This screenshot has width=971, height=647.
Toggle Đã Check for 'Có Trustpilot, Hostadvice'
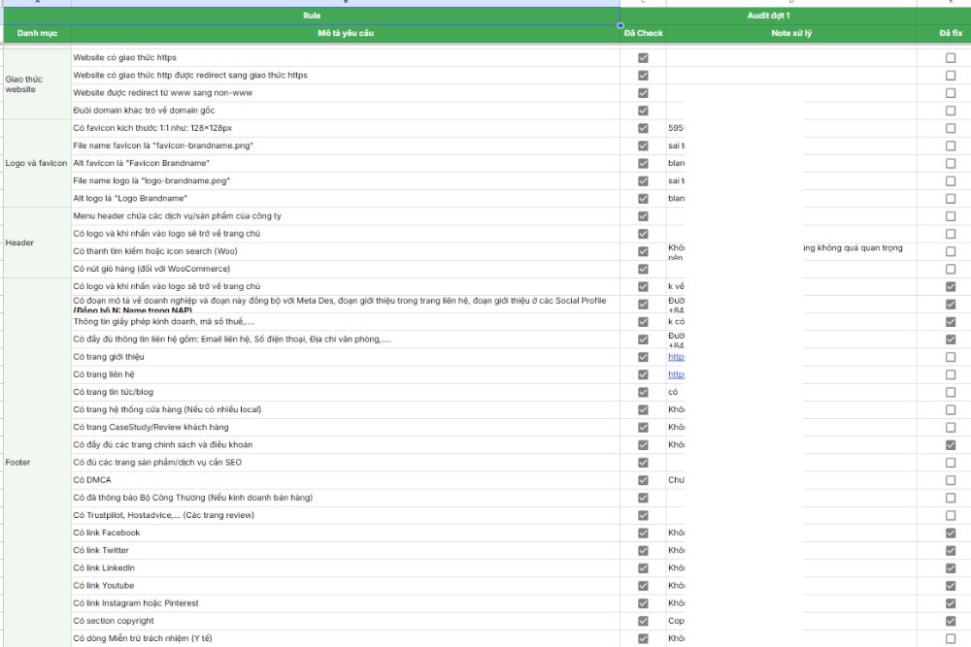643,516
